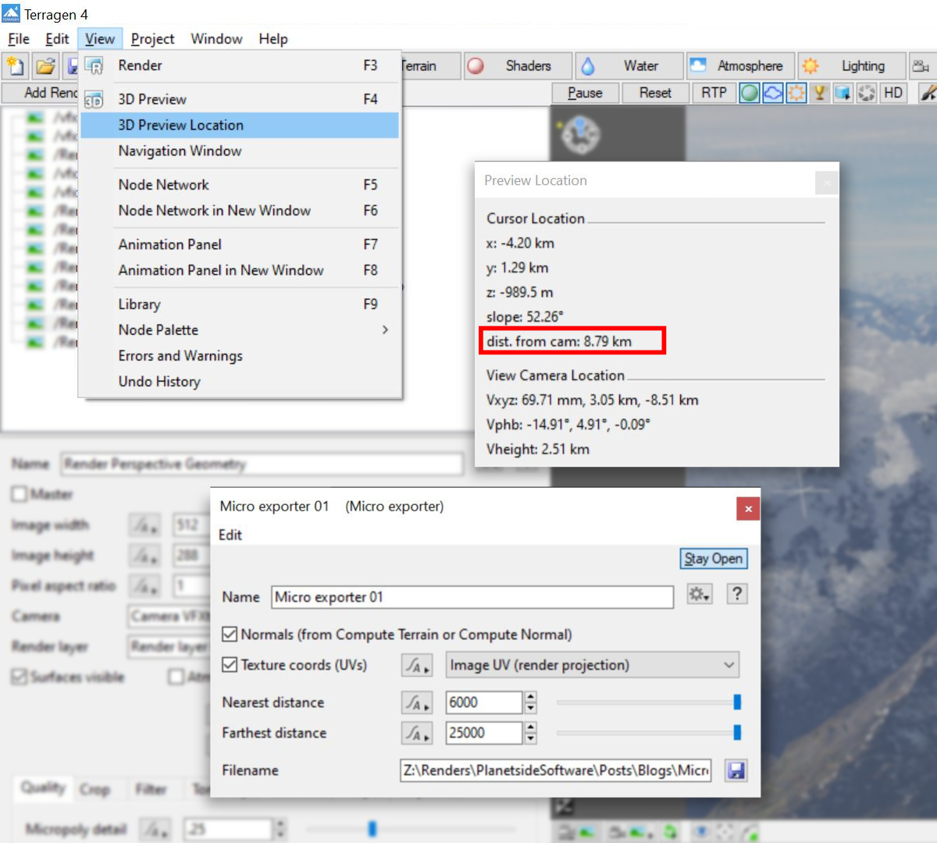Screen dimensions: 937x843
Task: Click the animation dropdown for Texture coords
Action: point(417,665)
